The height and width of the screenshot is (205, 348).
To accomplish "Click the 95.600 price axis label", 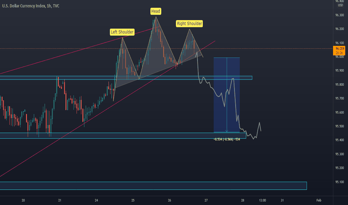I will pos(339,112).
